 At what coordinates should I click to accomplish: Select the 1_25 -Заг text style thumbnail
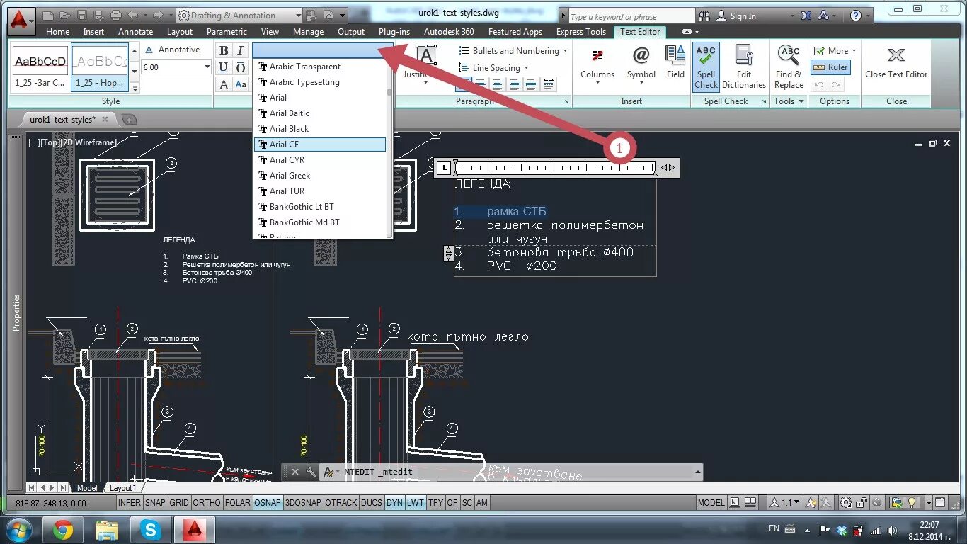[x=40, y=67]
